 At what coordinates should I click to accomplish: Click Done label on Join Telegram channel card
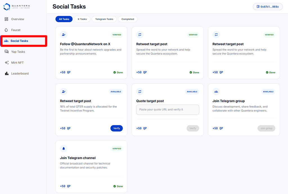tap(120, 186)
